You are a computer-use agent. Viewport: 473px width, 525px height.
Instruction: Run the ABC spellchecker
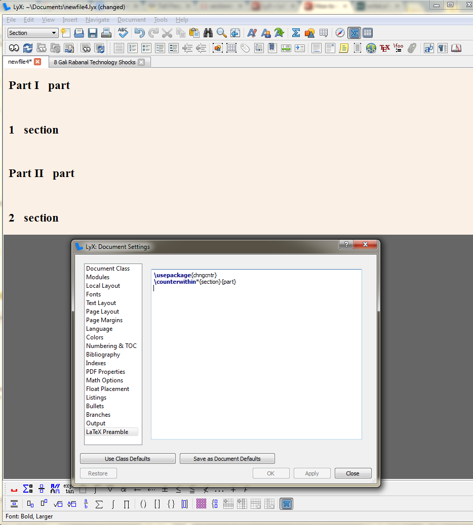(123, 33)
